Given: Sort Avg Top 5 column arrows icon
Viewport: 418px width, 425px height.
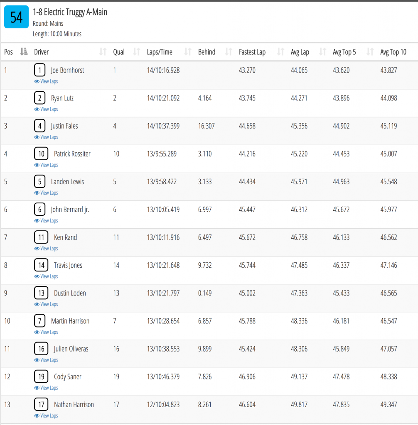Looking at the screenshot, I should (x=370, y=51).
